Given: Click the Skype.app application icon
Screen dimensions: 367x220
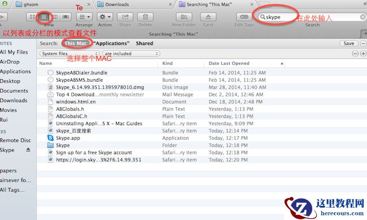Looking at the screenshot, I should pyautogui.click(x=50, y=138).
